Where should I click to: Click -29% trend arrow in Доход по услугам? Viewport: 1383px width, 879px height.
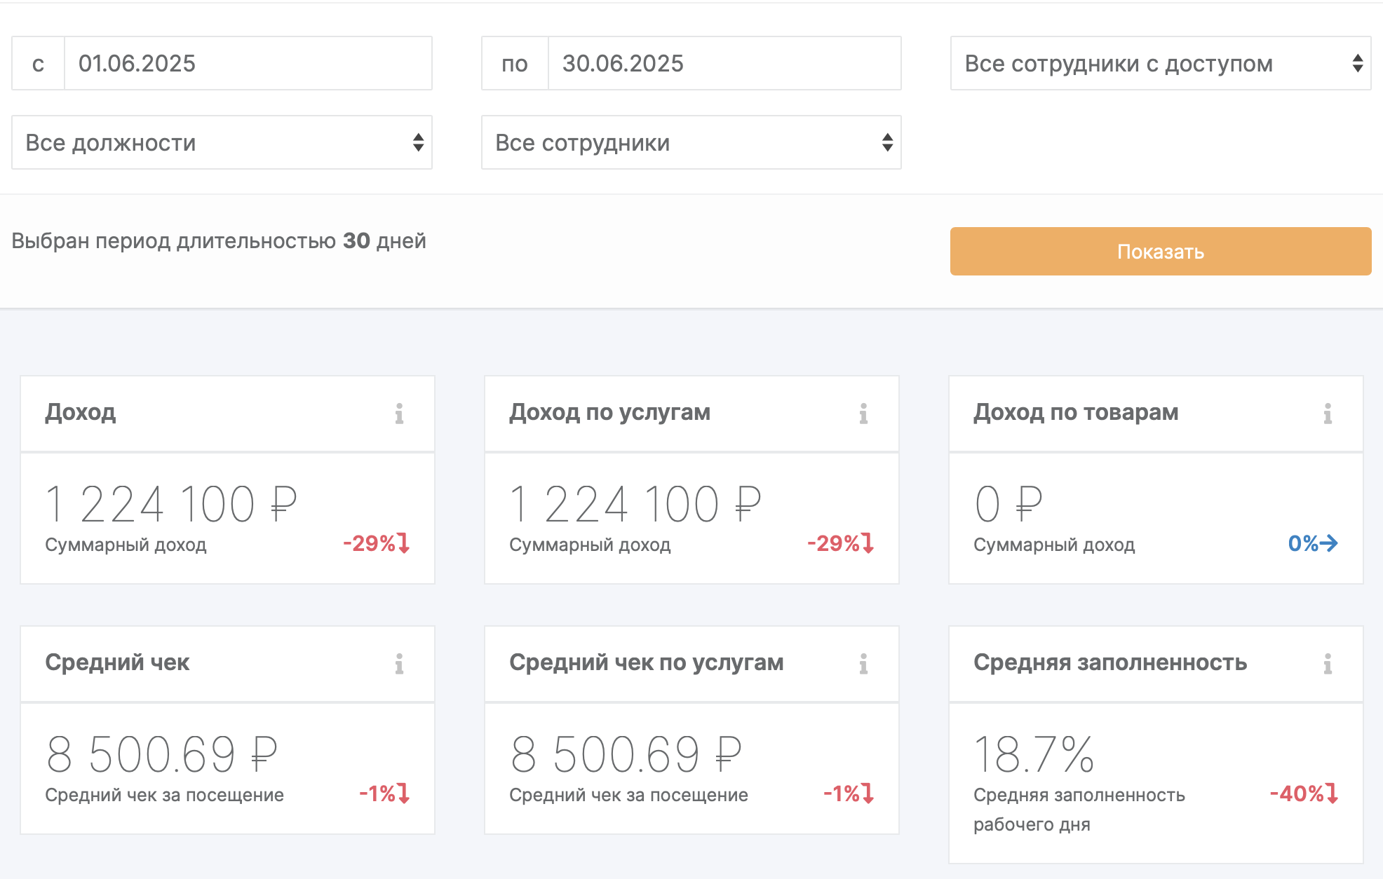coord(868,543)
